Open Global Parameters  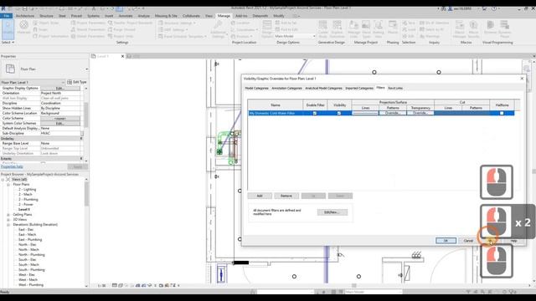click(88, 36)
